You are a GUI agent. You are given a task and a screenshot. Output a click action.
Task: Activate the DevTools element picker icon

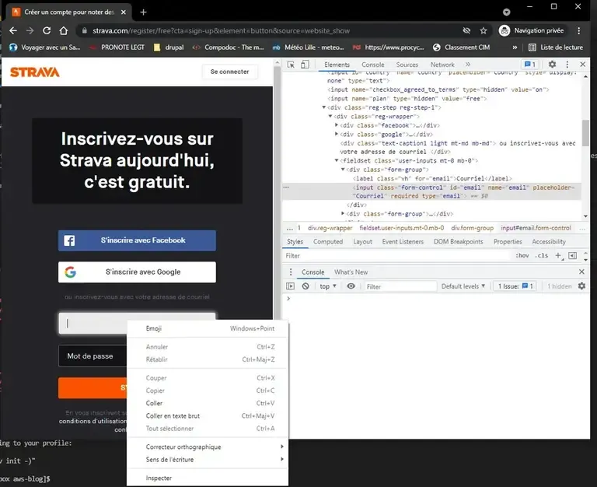(292, 65)
